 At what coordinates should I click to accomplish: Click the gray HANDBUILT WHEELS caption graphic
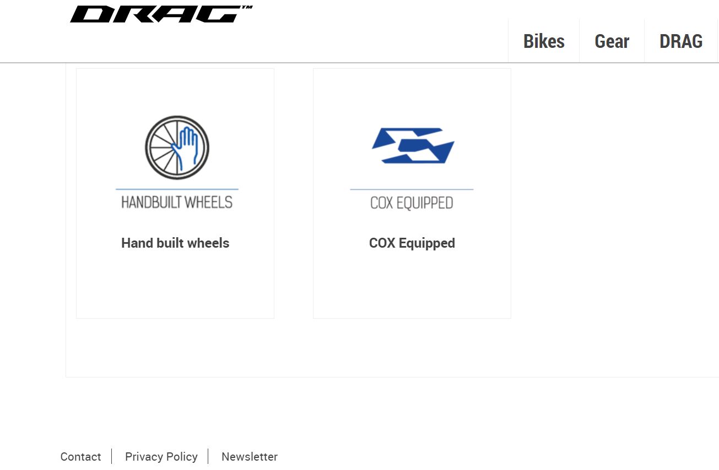177,202
